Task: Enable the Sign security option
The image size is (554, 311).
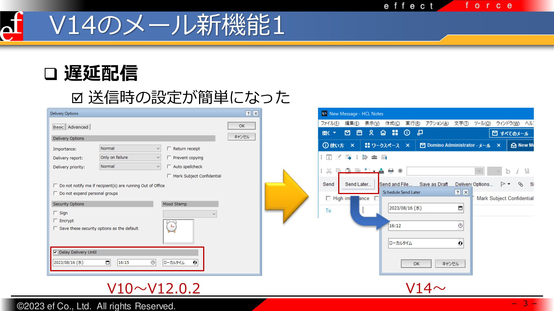Action: (x=55, y=213)
